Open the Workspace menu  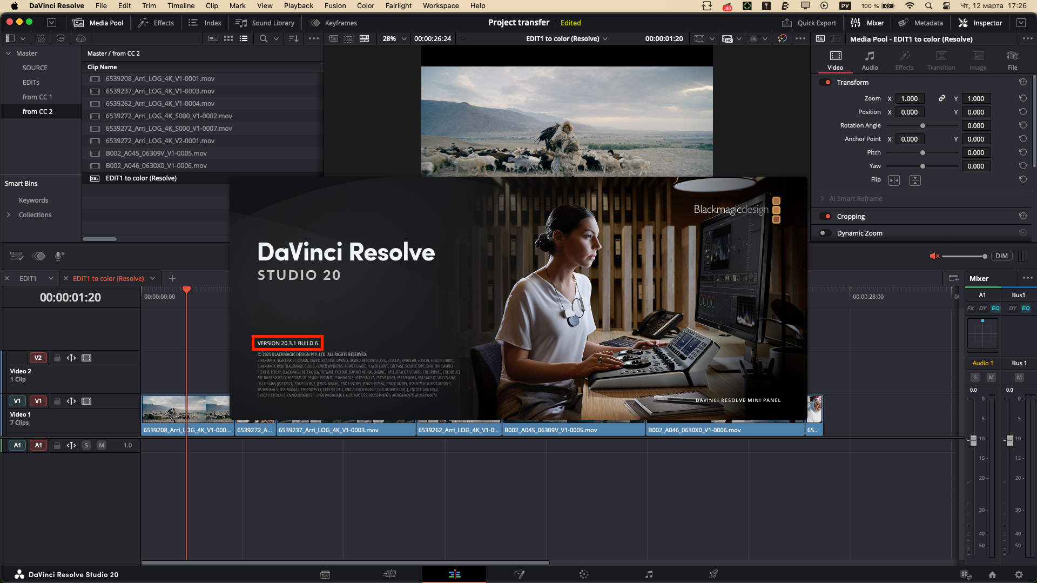(440, 5)
